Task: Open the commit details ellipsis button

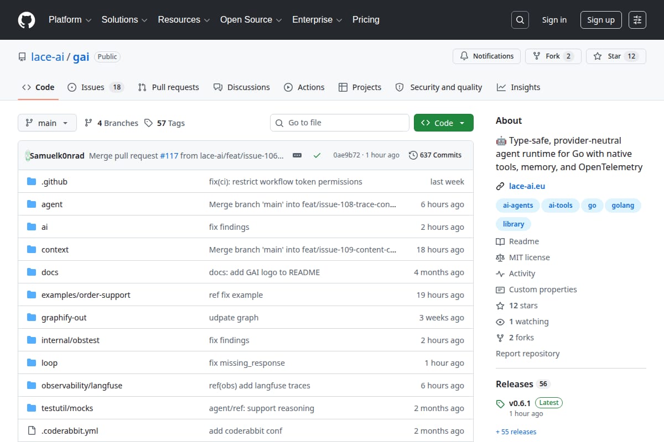Action: point(297,155)
